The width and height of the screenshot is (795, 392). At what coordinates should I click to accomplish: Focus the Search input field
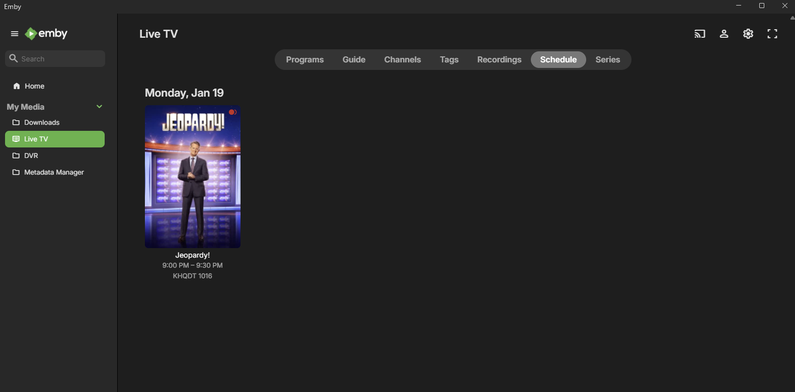pos(55,58)
